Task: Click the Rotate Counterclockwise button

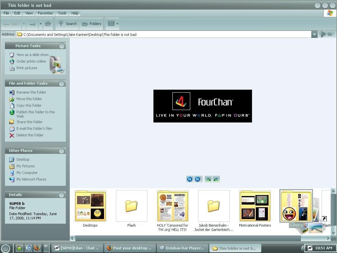Action: point(216,179)
